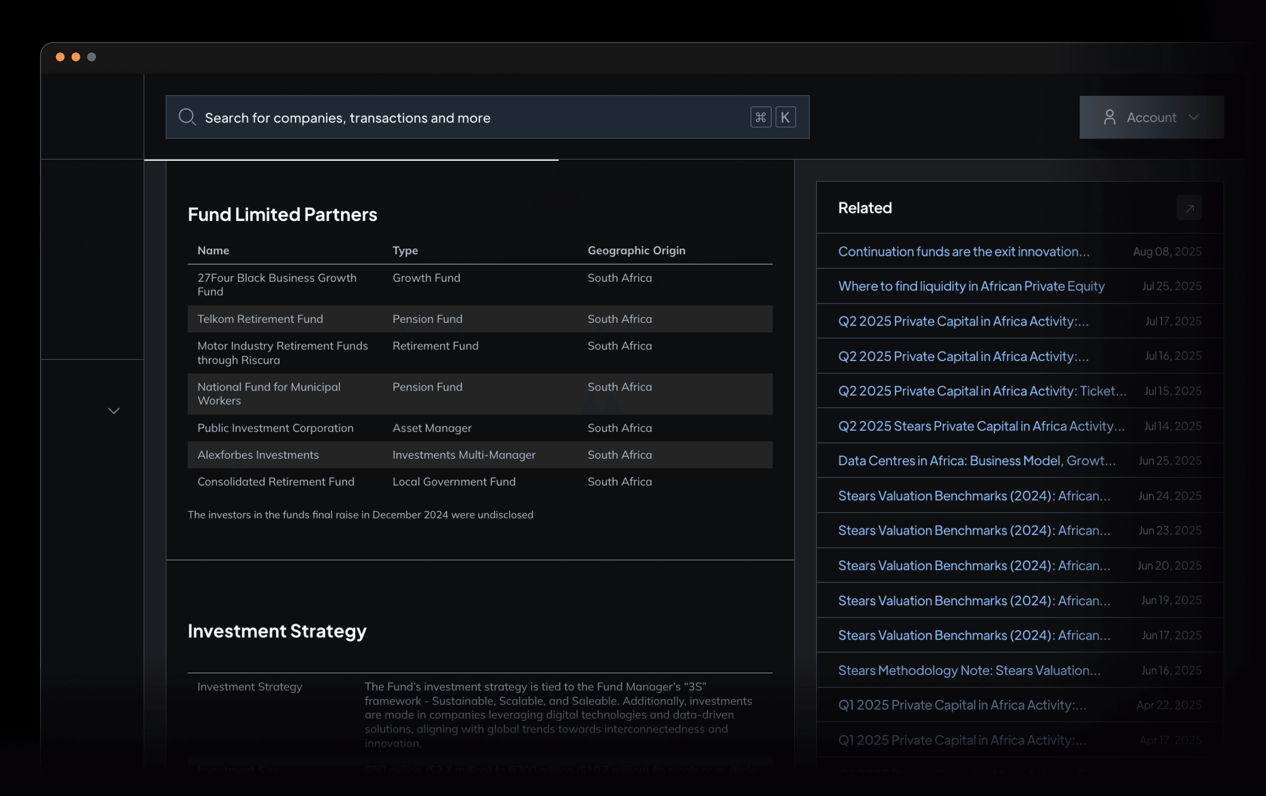Image resolution: width=1266 pixels, height=796 pixels.
Task: Click the Investment Strategy section heading
Action: pos(276,631)
